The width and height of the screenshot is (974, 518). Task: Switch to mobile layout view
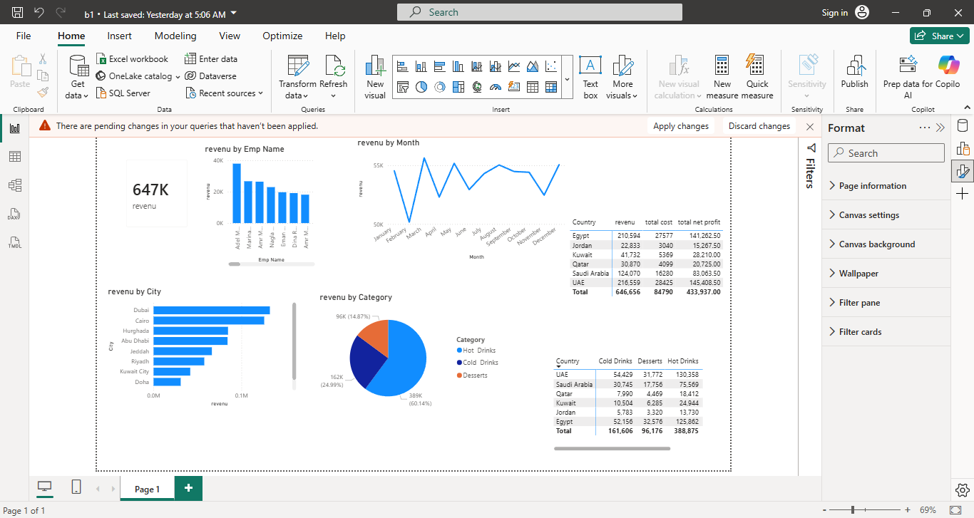(76, 487)
